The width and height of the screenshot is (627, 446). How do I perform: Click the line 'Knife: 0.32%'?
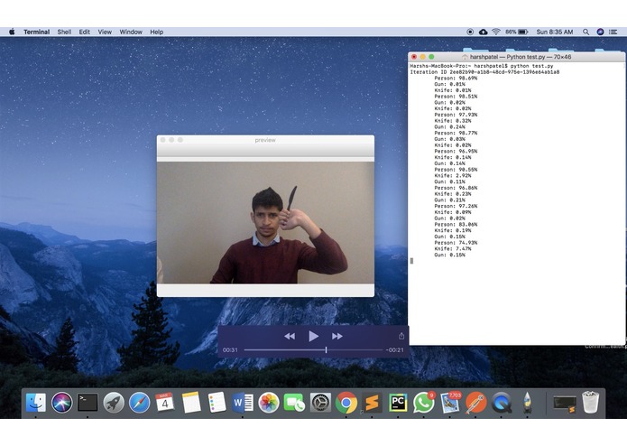[453, 121]
